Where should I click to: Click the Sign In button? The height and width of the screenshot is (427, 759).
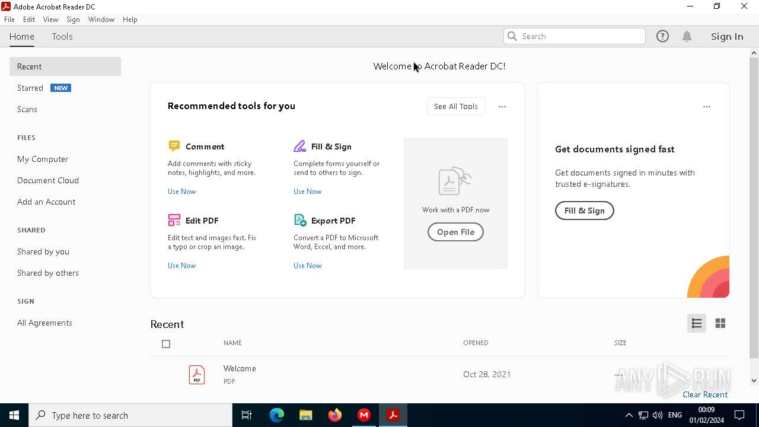coord(727,36)
